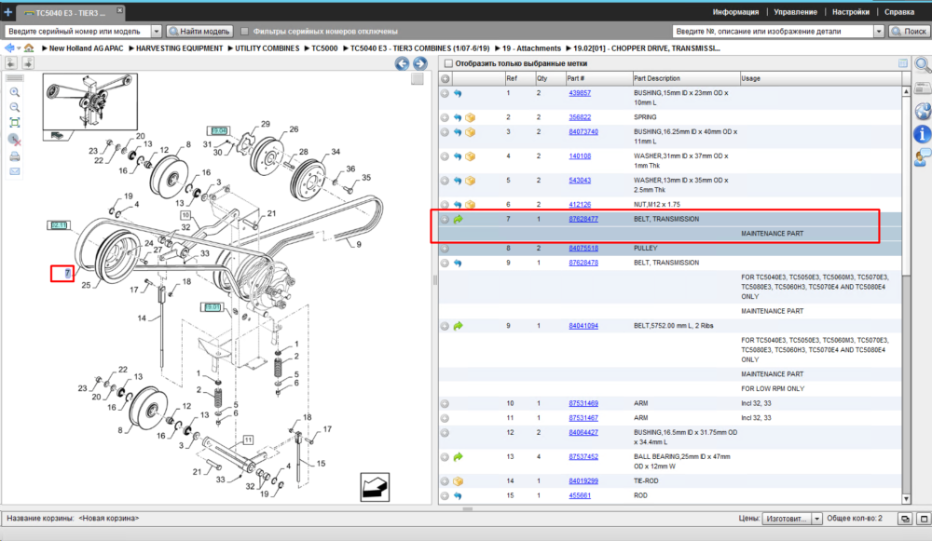Click the parts list vertical scrollbar thumb
This screenshot has width=932, height=541.
906,186
